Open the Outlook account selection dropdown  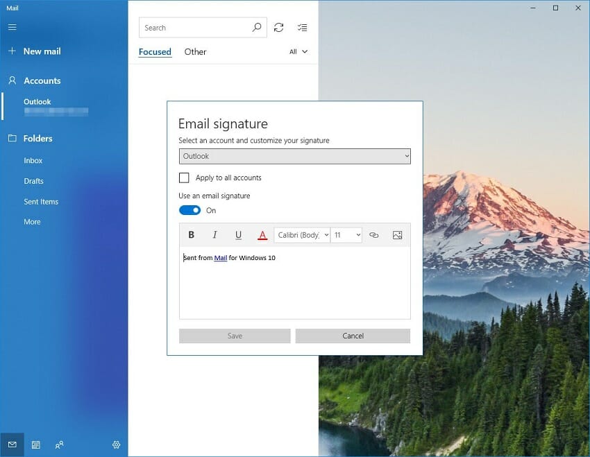tap(294, 157)
